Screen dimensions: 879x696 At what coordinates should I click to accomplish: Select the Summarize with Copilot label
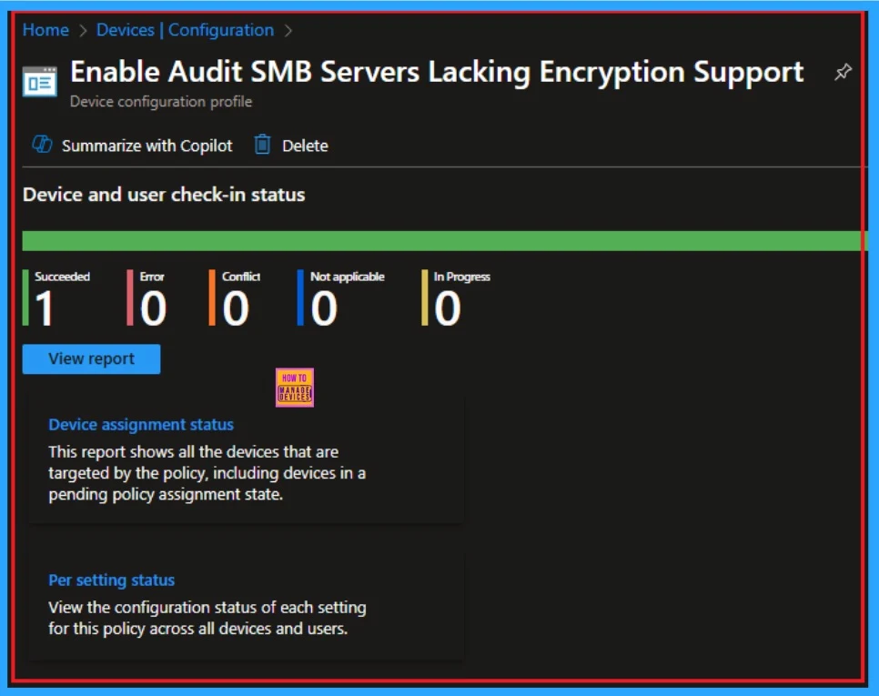coord(146,146)
